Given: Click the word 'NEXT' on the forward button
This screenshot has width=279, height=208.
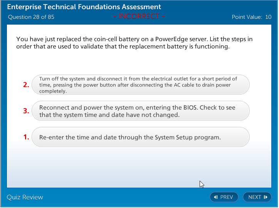Looking at the screenshot, I should click(255, 197).
